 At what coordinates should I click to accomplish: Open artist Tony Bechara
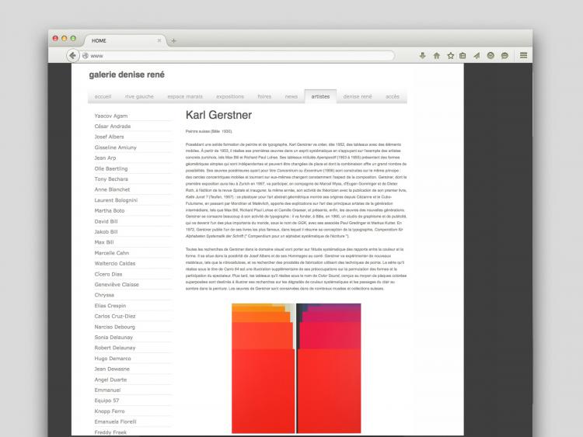(111, 179)
